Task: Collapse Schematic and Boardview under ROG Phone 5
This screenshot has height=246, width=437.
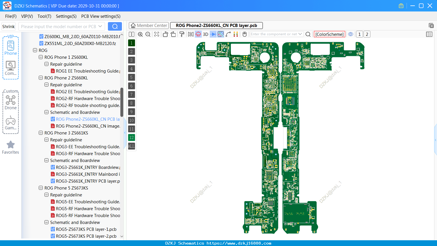Action: point(46,222)
